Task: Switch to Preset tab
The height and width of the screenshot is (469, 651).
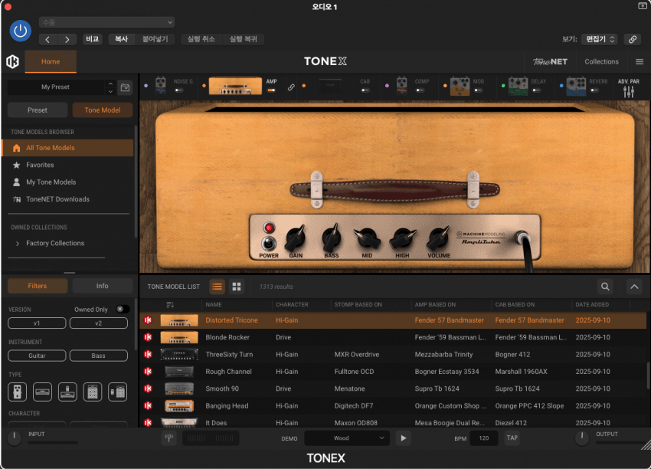Action: point(38,110)
